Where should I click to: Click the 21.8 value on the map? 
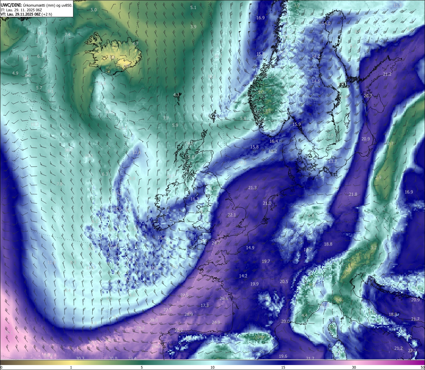353,194
